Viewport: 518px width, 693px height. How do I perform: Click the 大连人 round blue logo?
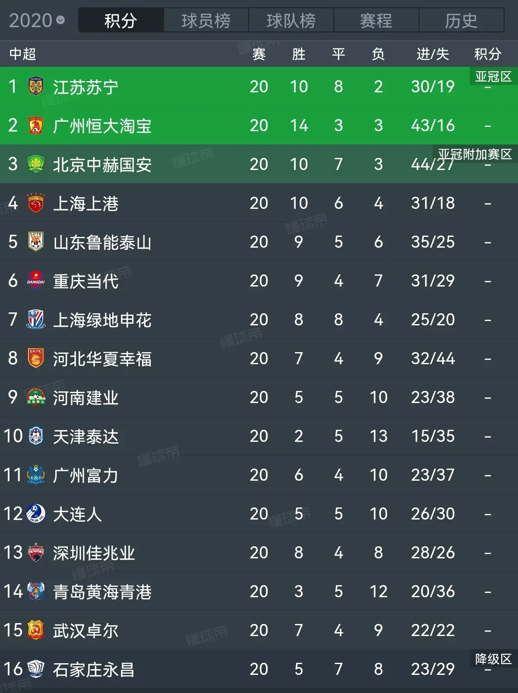36,513
